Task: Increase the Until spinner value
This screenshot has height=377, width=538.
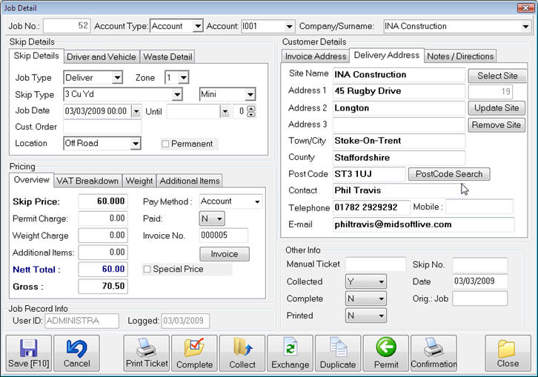Action: tap(250, 108)
